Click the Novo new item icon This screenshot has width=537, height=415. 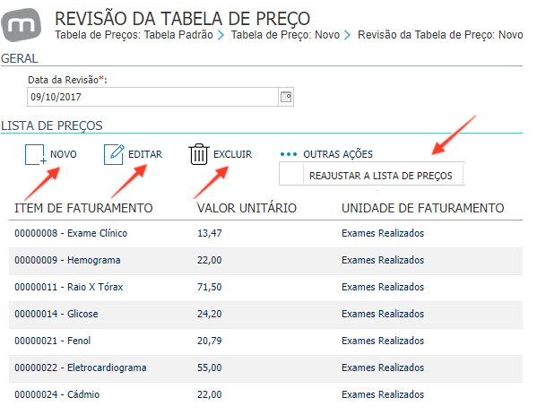pos(36,154)
